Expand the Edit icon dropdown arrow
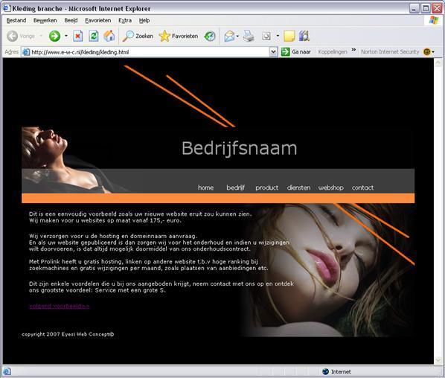The width and height of the screenshot is (445, 378). click(x=278, y=36)
